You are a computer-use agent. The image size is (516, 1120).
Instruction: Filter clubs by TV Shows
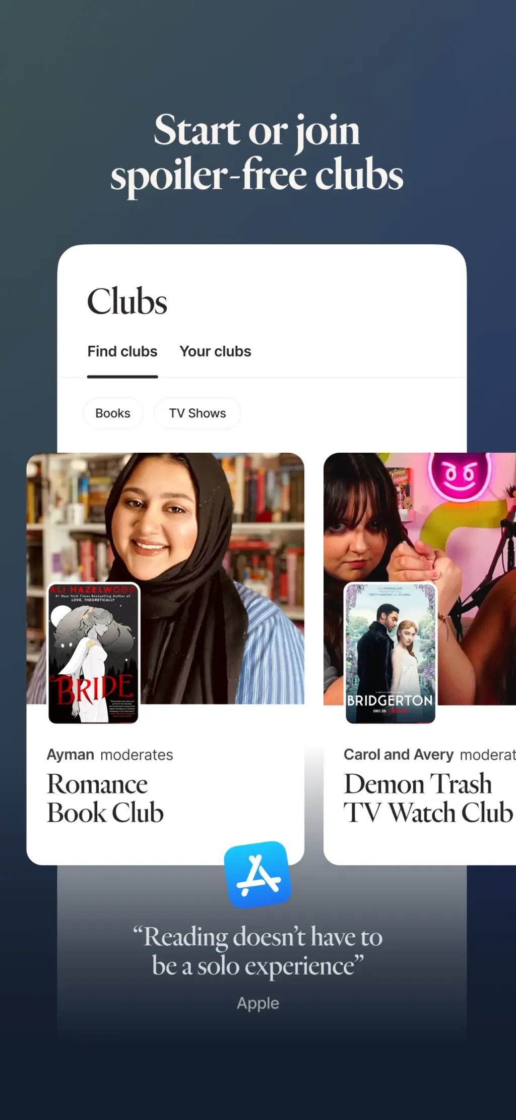(x=198, y=413)
